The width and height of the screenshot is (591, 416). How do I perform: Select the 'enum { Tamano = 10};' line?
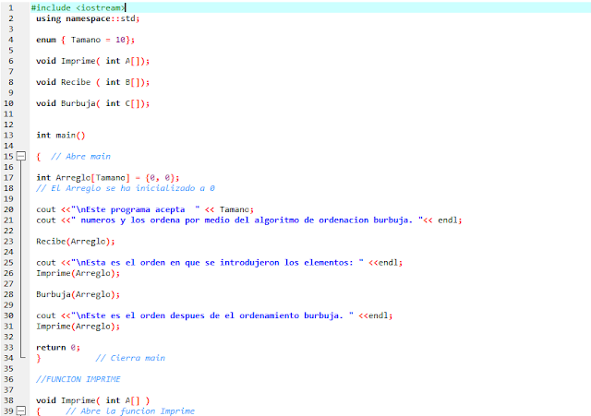tap(85, 40)
